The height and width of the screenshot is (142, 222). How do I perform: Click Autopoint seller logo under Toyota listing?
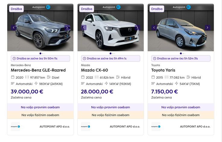click(x=156, y=127)
